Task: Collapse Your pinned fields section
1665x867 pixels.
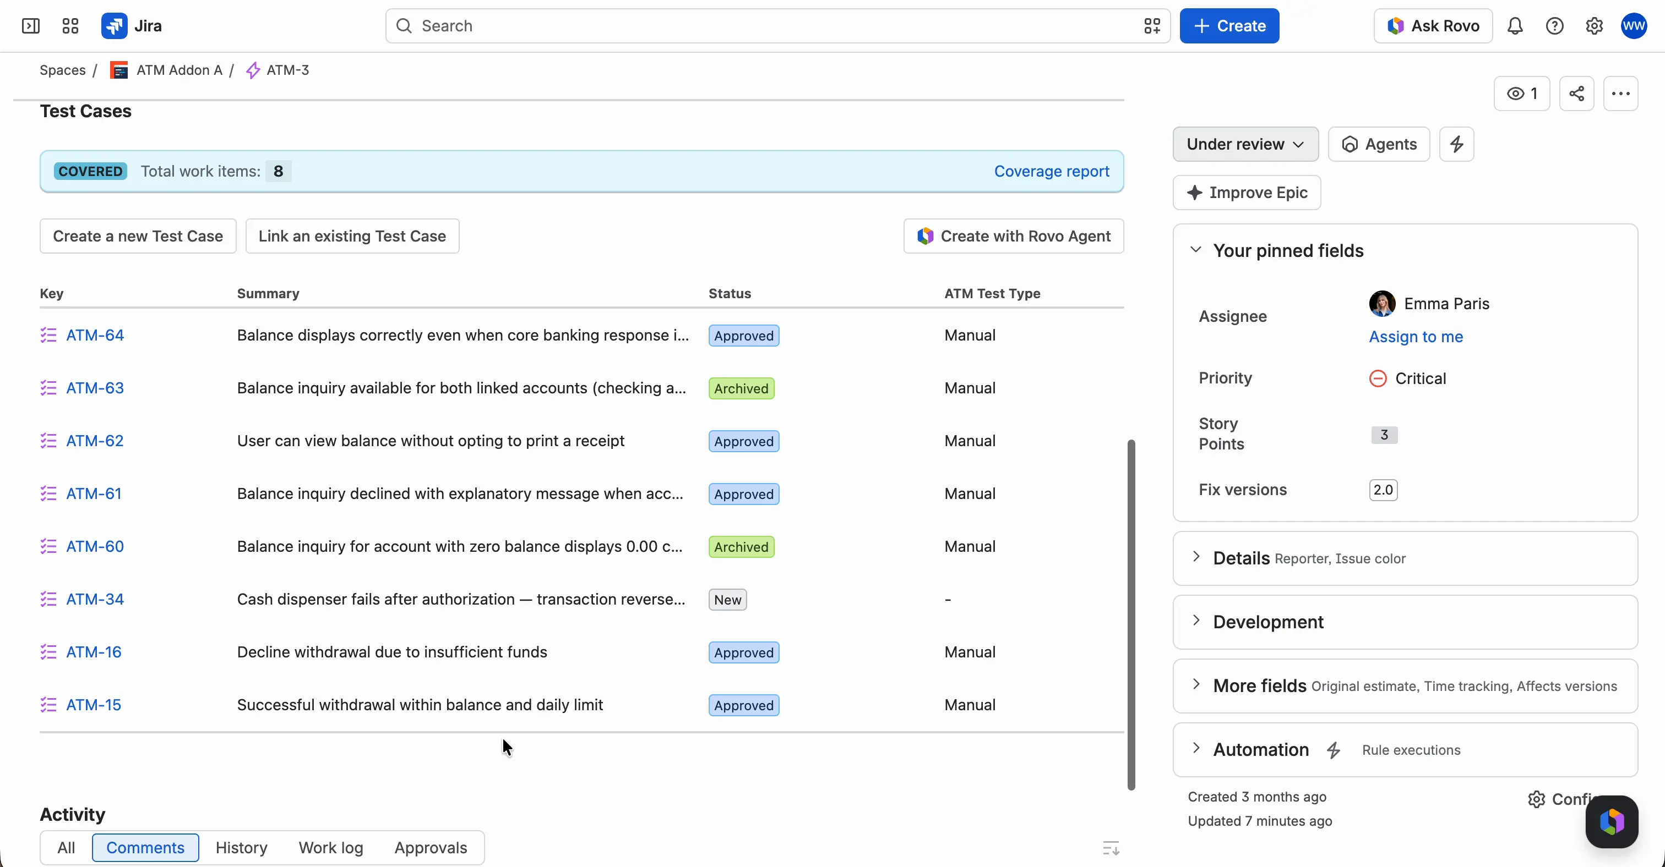Action: 1196,250
